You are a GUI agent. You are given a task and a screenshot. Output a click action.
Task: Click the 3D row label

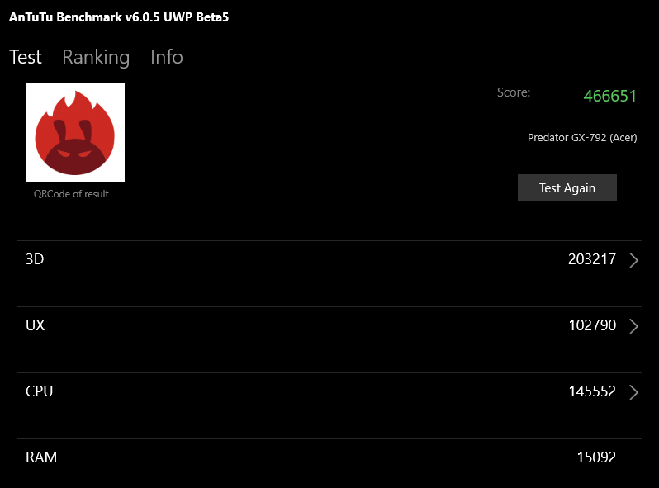(35, 259)
